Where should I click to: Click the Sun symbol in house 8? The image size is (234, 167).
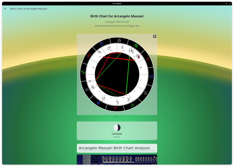(138, 57)
